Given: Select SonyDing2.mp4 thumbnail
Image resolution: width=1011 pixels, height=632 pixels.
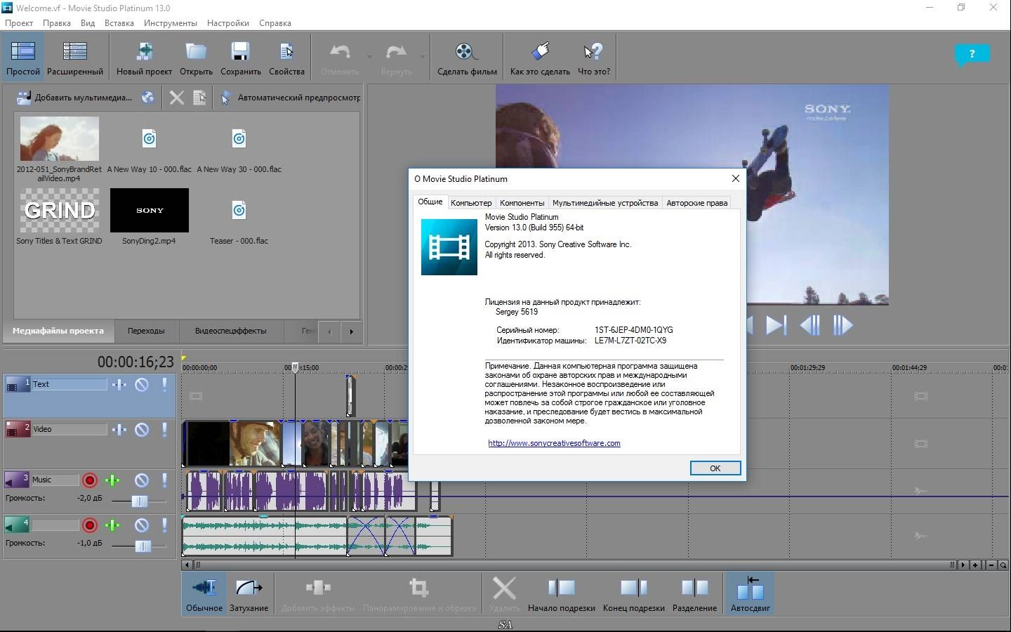Looking at the screenshot, I should [x=149, y=210].
